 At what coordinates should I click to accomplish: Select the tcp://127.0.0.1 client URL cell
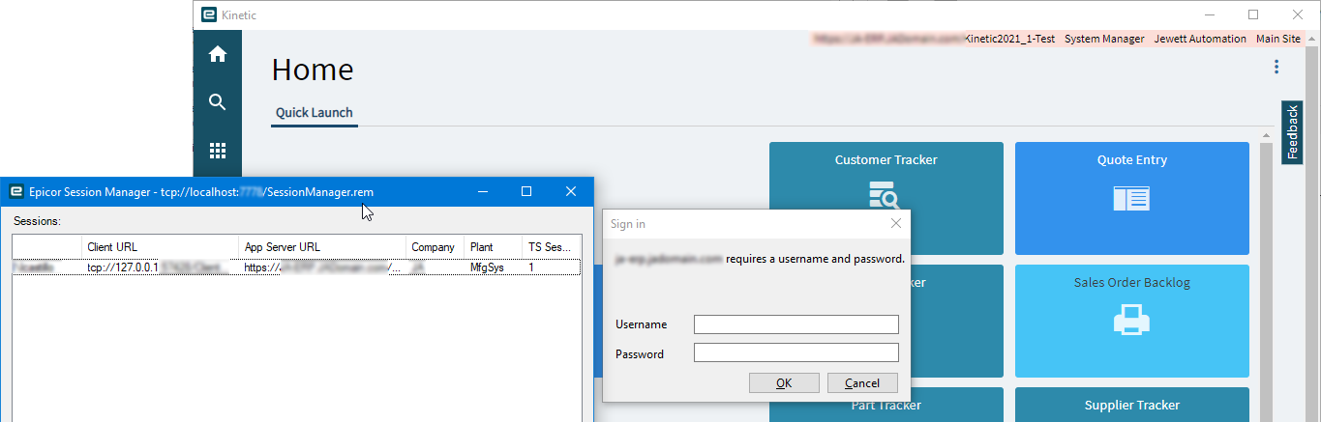pos(161,267)
